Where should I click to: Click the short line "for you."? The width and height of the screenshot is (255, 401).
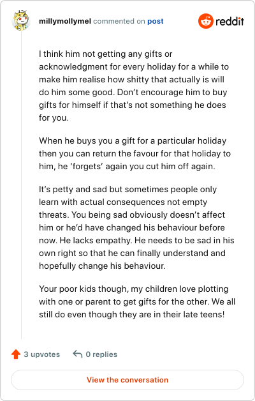click(x=54, y=118)
